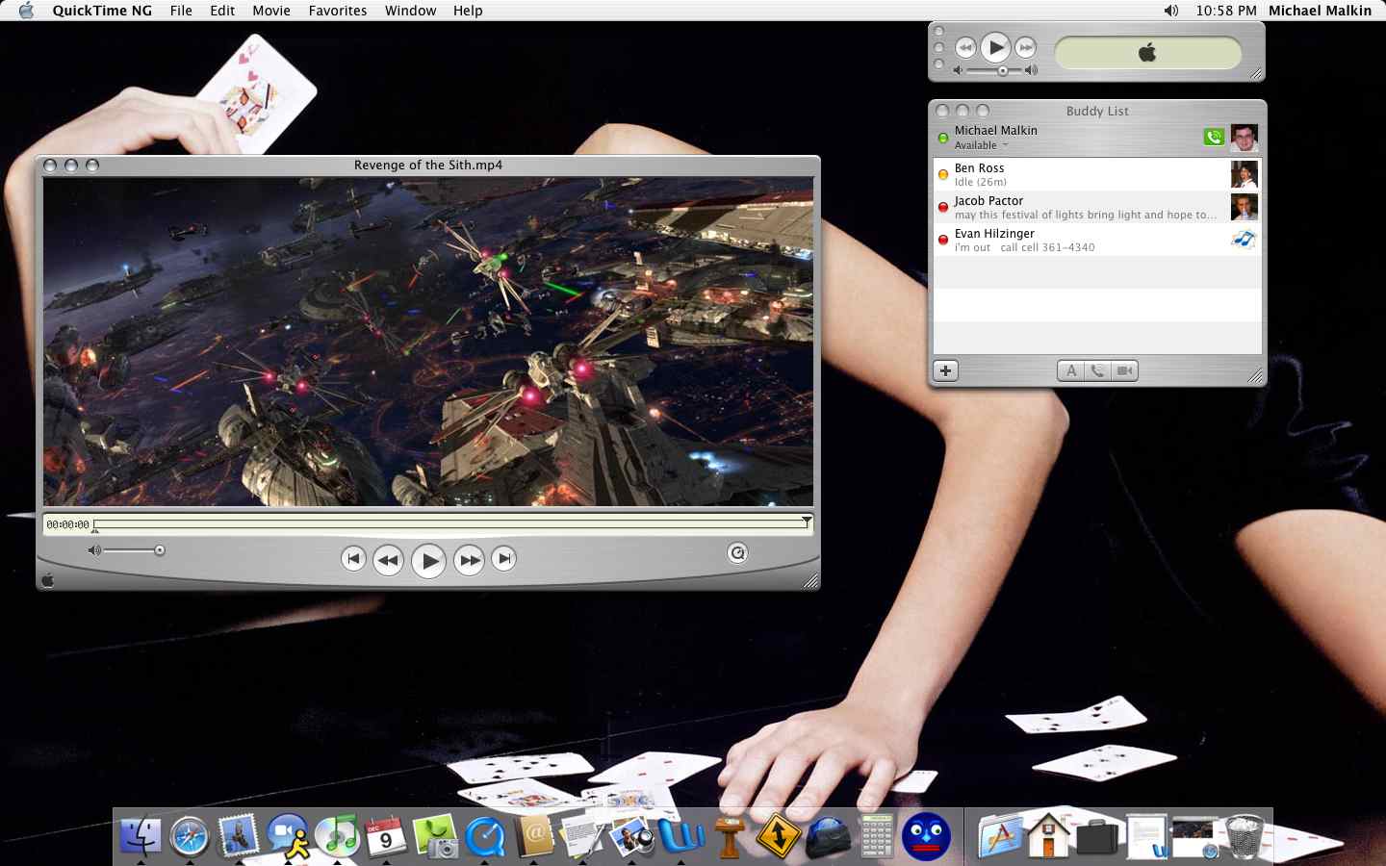Click the blue face Dock icon
This screenshot has width=1386, height=866.
[x=926, y=835]
